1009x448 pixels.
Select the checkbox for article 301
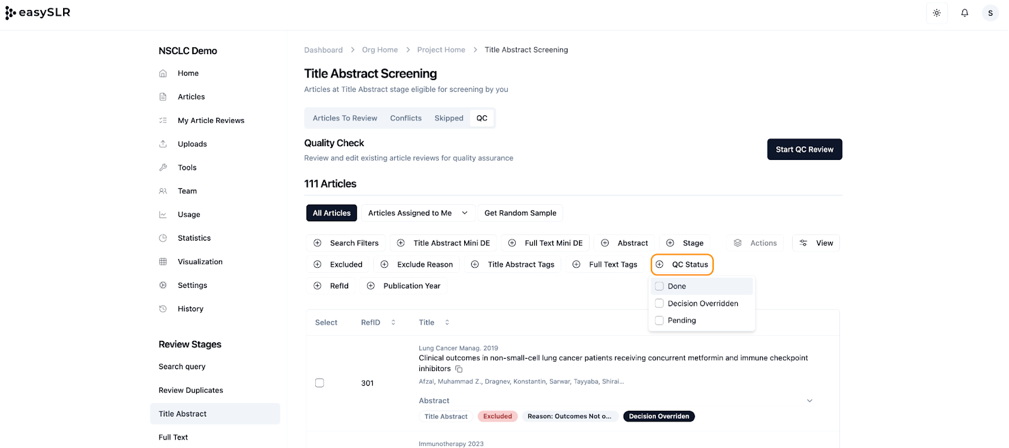[320, 383]
